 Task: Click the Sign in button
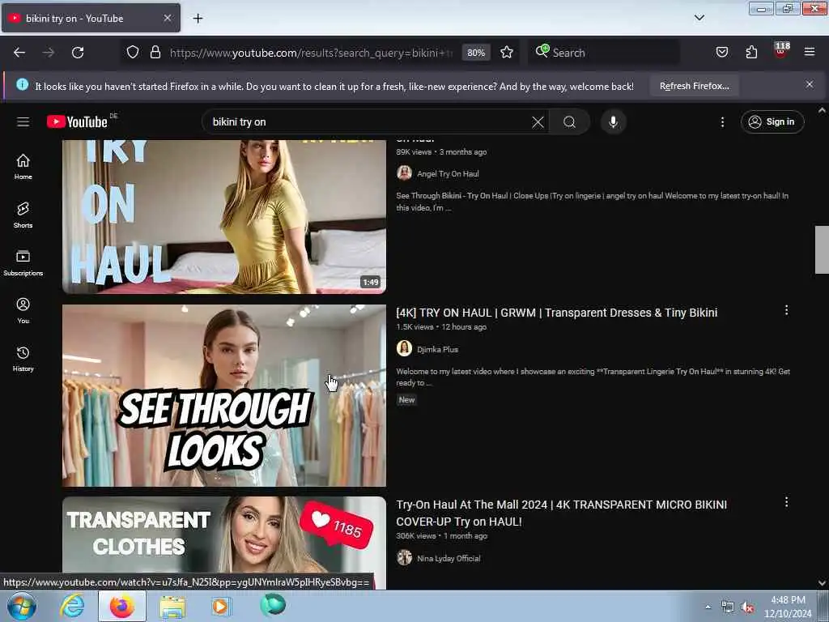(x=772, y=122)
